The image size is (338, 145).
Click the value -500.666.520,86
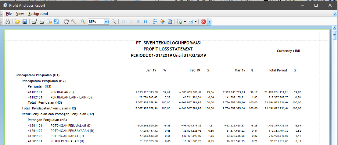pos(147,126)
